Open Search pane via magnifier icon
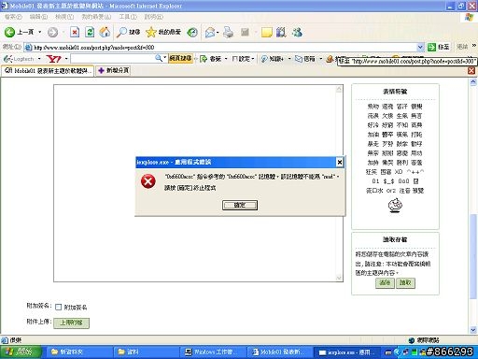Image resolution: width=478 pixels, height=359 pixels. click(121, 32)
